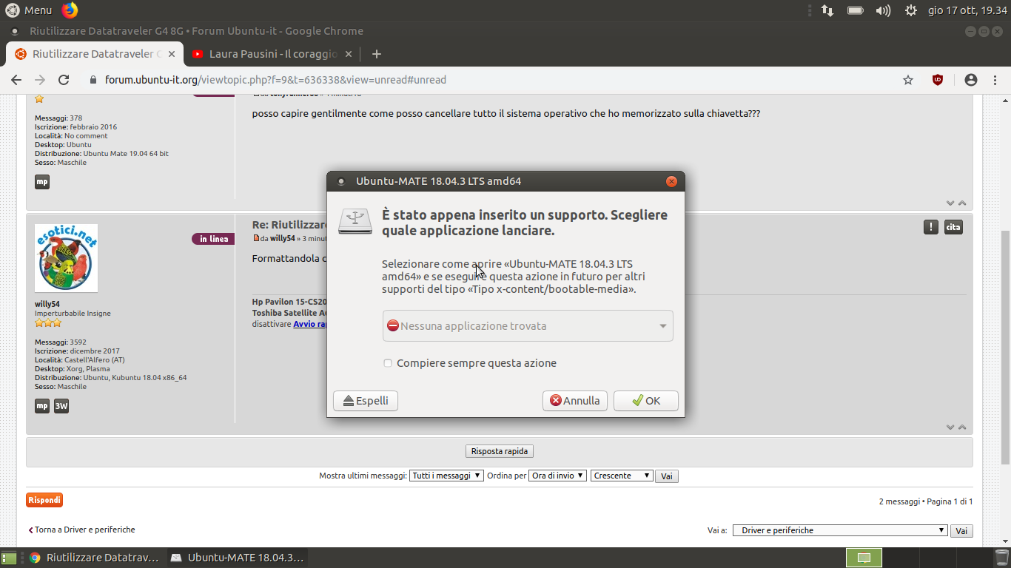Viewport: 1011px width, 568px height.
Task: Click Vai next to sort options
Action: tap(667, 476)
